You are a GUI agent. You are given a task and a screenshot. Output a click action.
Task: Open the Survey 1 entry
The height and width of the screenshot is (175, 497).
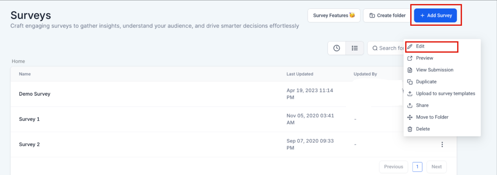[x=29, y=119]
